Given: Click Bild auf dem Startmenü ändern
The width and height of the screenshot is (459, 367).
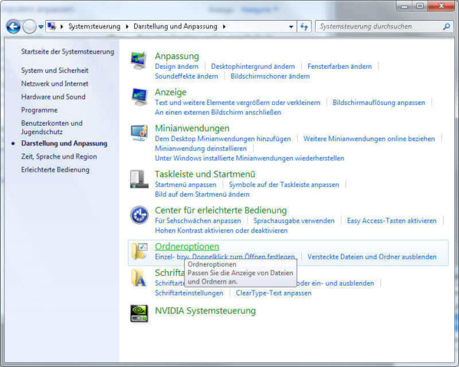Looking at the screenshot, I should [x=202, y=195].
